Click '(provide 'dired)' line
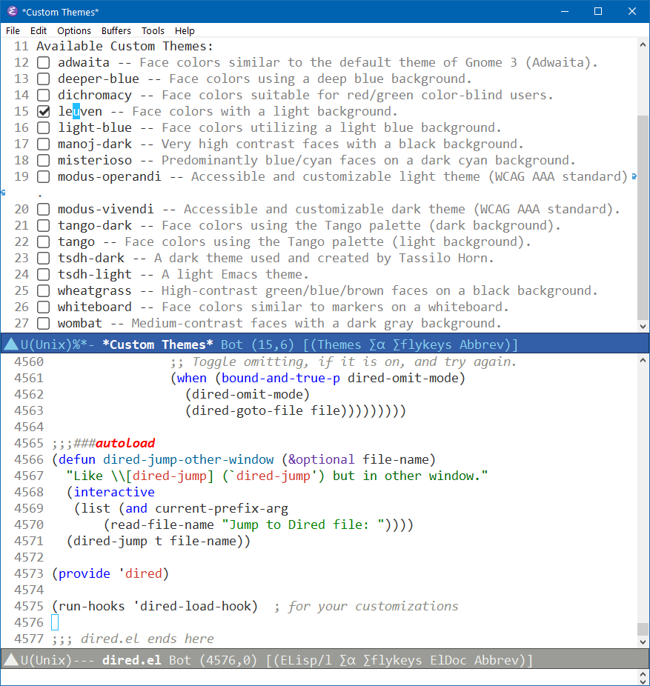 [110, 573]
